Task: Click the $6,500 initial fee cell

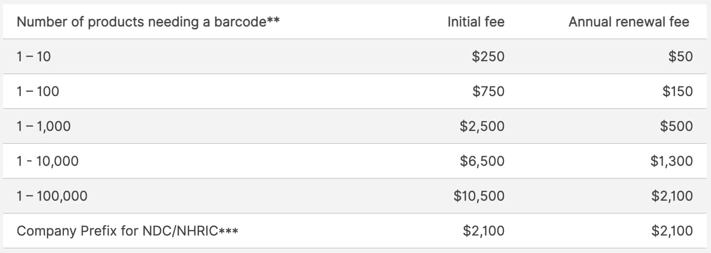Action: [482, 161]
